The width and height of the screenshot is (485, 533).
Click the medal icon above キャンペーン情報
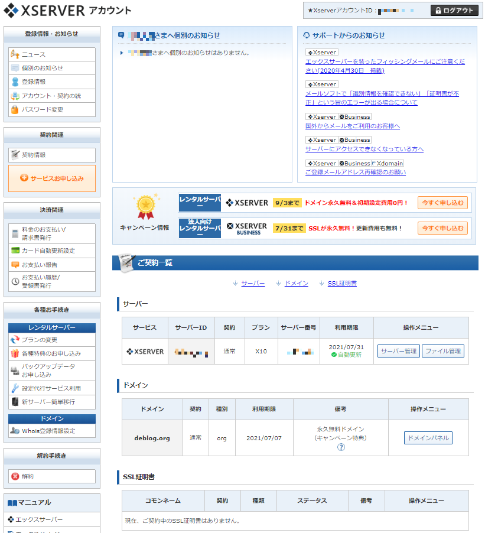(146, 207)
